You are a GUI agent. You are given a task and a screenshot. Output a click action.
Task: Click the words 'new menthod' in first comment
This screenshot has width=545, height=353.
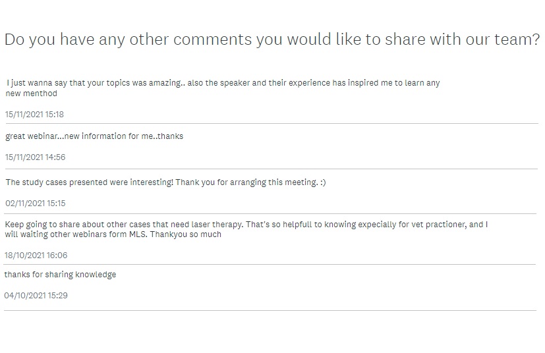pos(31,94)
